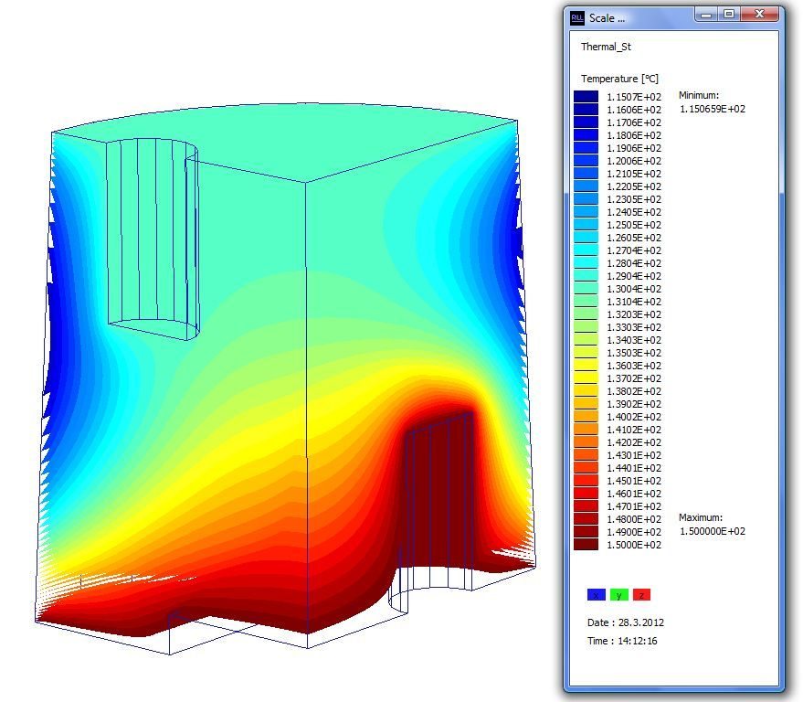
Task: Click the red z axis indicator
Action: point(641,595)
